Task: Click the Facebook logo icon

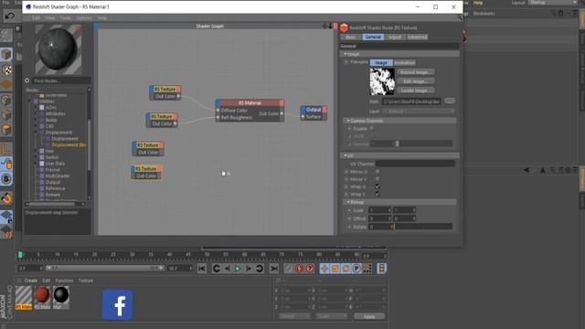Action: (118, 304)
